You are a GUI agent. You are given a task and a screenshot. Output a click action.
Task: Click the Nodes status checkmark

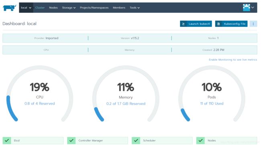[x=201, y=141]
